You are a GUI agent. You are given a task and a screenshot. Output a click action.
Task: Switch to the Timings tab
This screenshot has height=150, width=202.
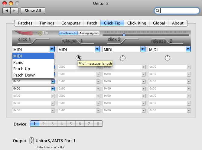pyautogui.click(x=47, y=23)
